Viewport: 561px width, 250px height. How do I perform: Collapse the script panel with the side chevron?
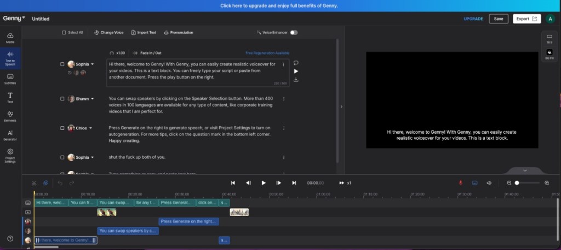[x=341, y=106]
